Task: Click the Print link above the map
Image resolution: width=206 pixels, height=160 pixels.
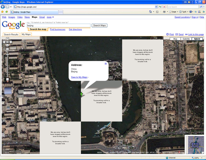Action: [170, 34]
